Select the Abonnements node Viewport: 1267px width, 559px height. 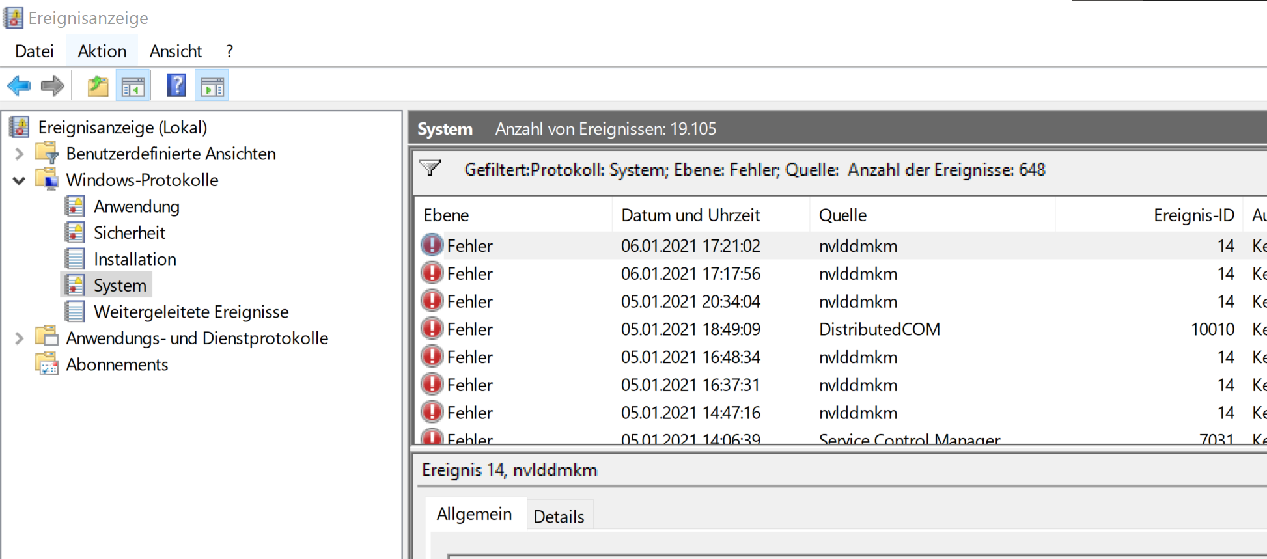pos(117,364)
